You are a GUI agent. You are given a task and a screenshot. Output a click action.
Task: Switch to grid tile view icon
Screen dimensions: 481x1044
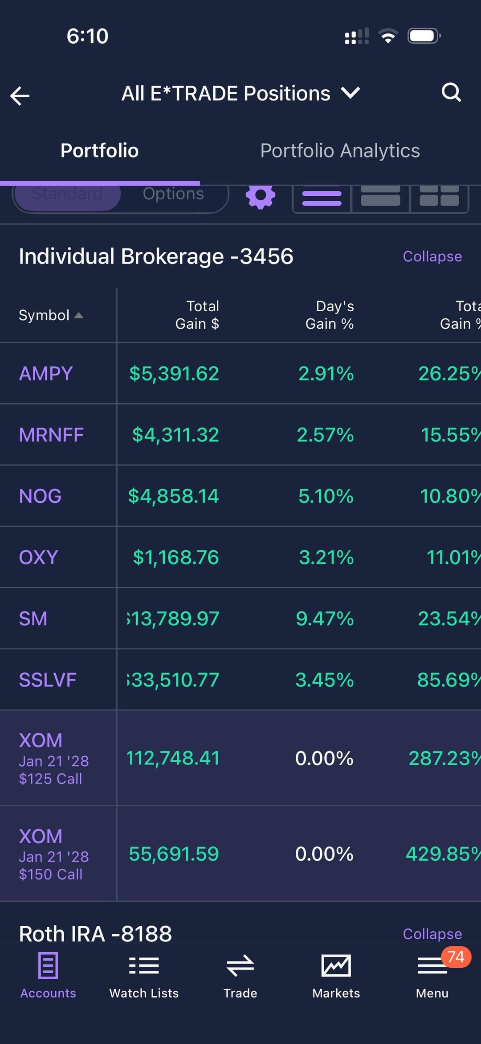tap(439, 198)
